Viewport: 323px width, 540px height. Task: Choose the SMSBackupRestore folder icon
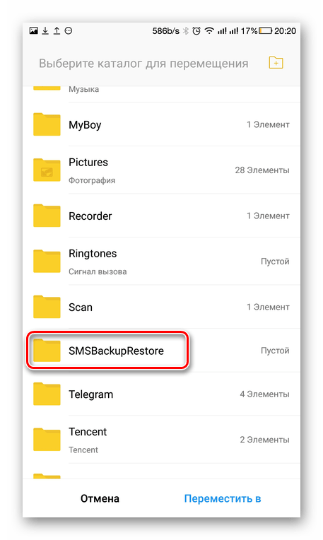47,351
